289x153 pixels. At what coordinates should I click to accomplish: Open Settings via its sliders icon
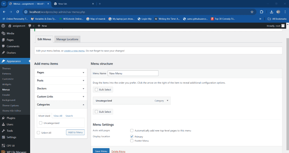[3, 137]
